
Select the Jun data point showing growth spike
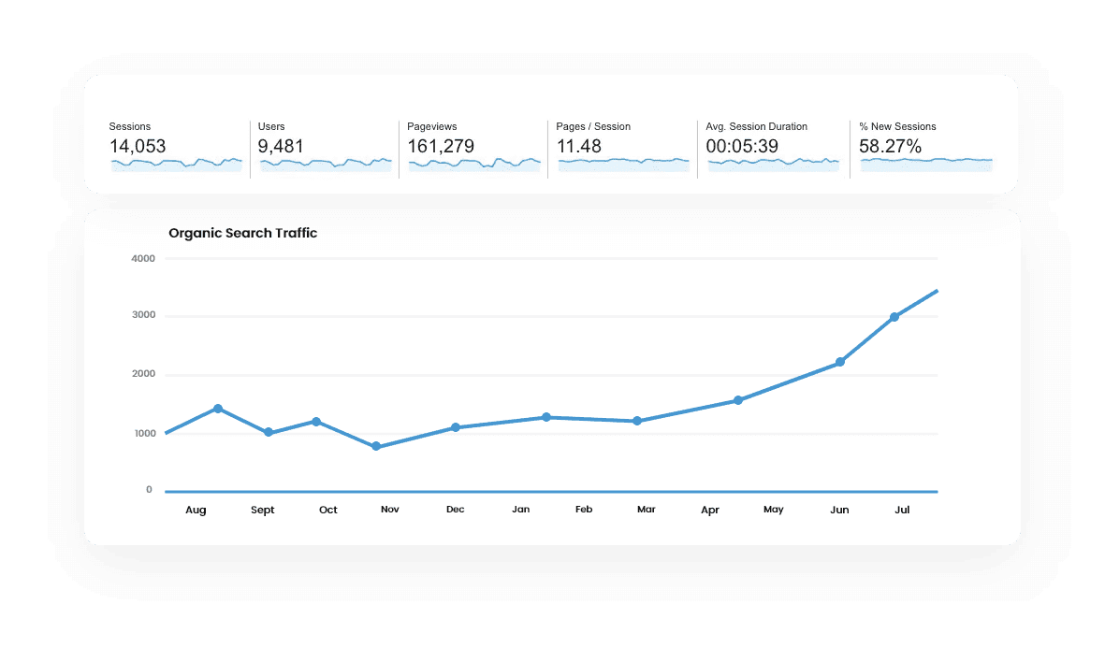pyautogui.click(x=840, y=360)
